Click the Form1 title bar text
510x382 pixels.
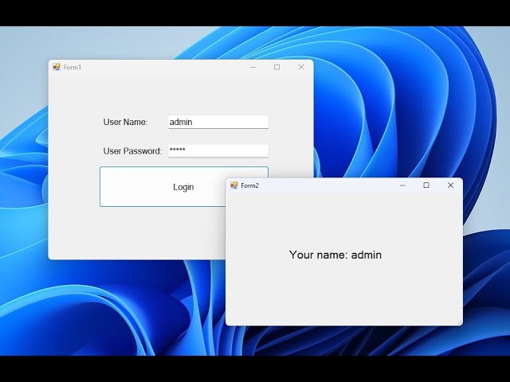pos(73,67)
